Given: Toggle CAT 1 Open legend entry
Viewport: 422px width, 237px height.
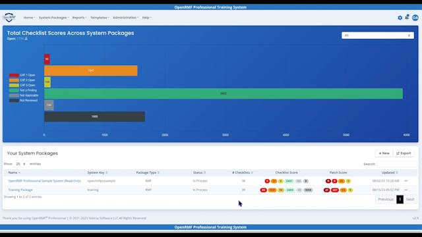Looking at the screenshot, I should click(22, 75).
